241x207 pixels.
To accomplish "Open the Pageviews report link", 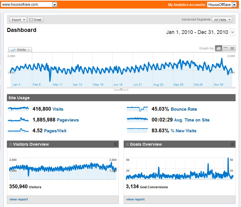I will (x=68, y=120).
